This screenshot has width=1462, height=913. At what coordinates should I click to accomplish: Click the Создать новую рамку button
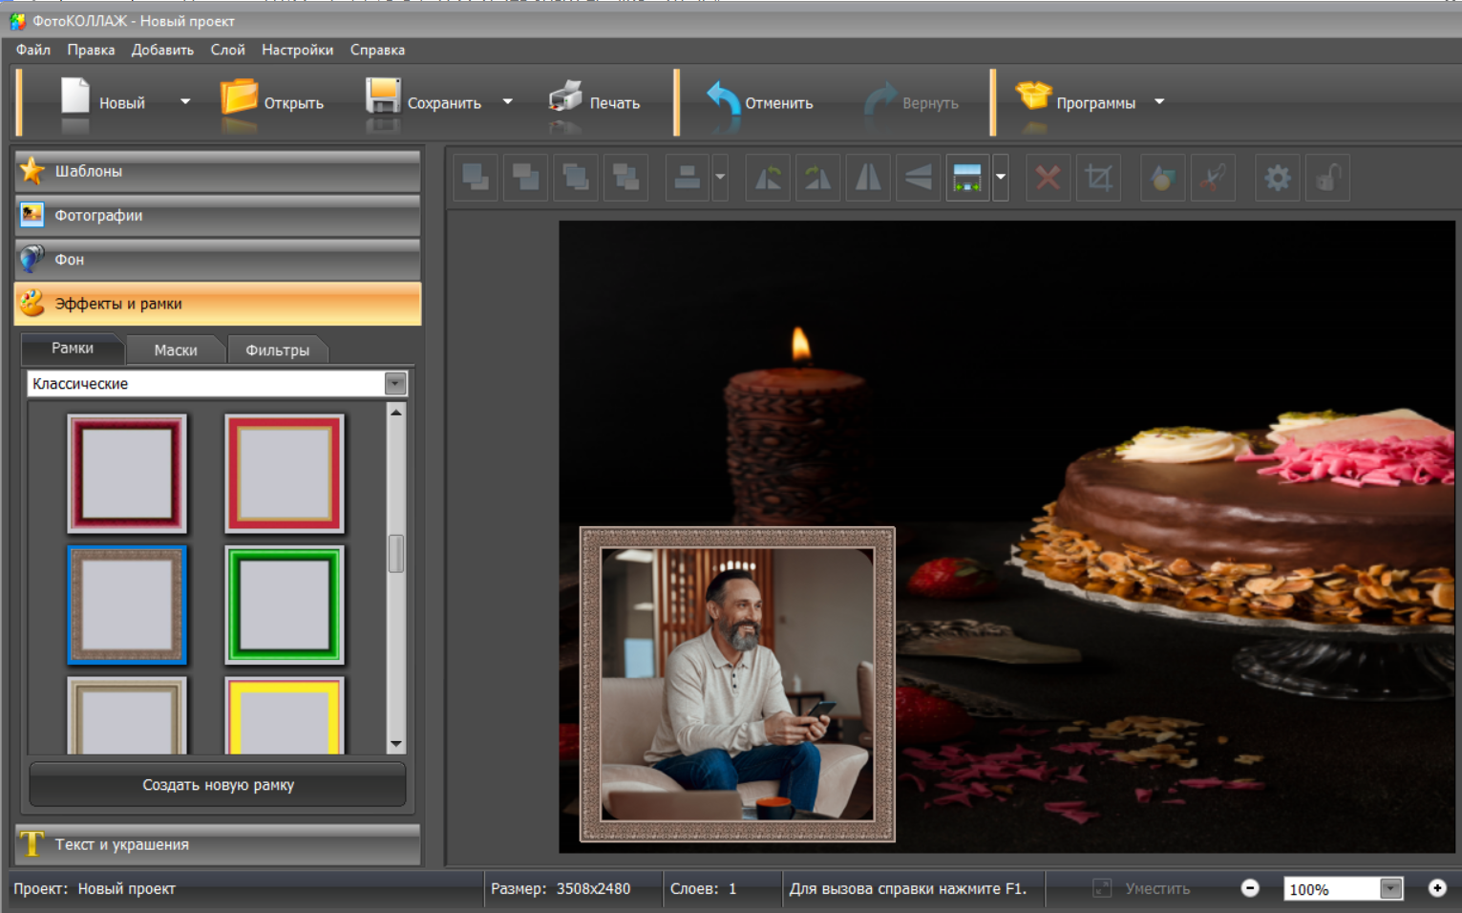tap(218, 785)
